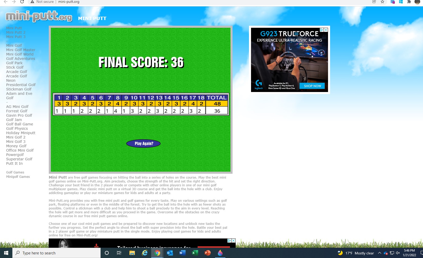Image resolution: width=423 pixels, height=258 pixels.
Task: Open the Golf Games category link
Action: pyautogui.click(x=15, y=172)
